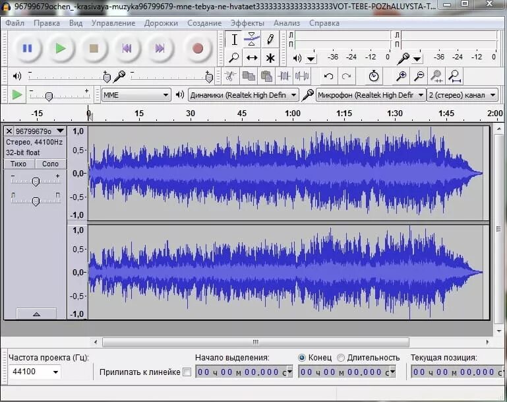This screenshot has height=402, width=507.
Task: Select the Envelope tool
Action: click(x=252, y=40)
